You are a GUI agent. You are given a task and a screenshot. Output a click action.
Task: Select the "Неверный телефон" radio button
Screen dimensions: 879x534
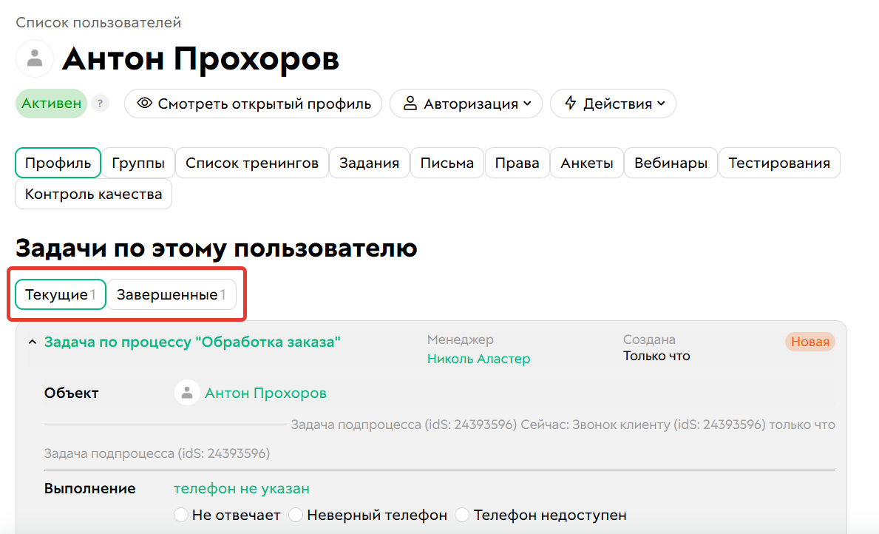pos(296,515)
